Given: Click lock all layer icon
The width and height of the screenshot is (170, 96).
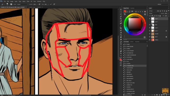Looking at the screenshot, I should (160, 16).
